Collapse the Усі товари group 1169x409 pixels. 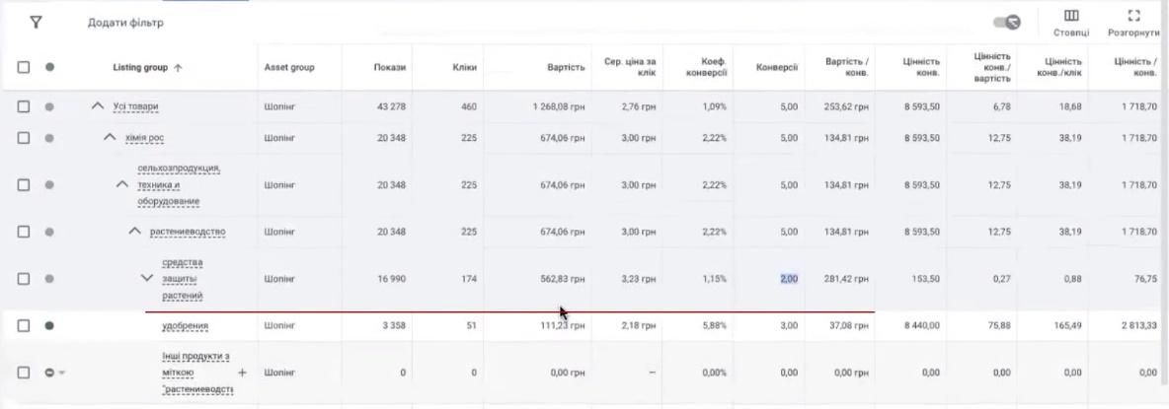(97, 106)
